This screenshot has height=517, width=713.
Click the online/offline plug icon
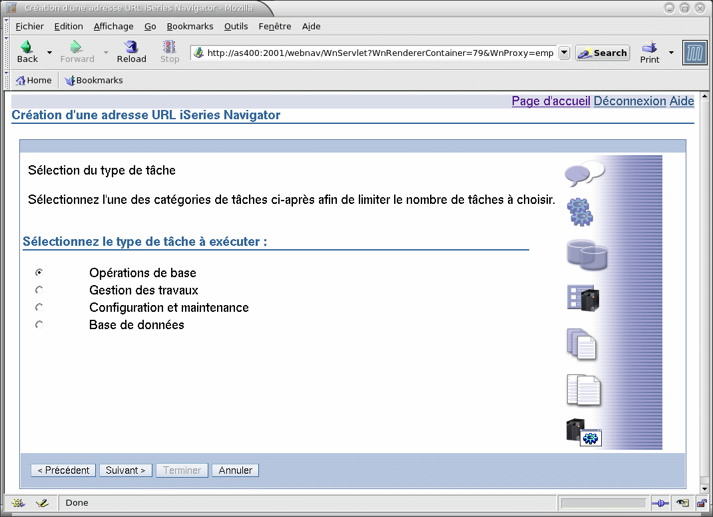660,503
